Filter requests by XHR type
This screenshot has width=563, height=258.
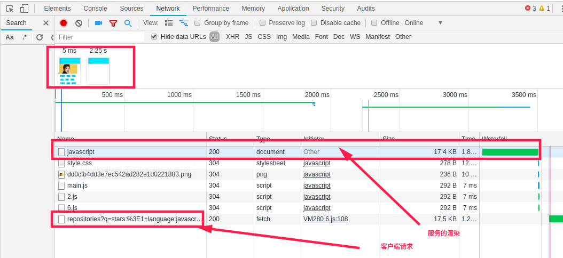pyautogui.click(x=232, y=37)
